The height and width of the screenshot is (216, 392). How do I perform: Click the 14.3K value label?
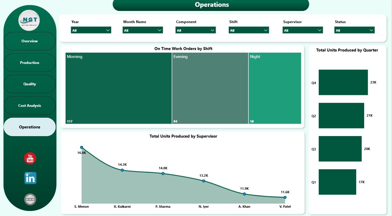tap(122, 165)
